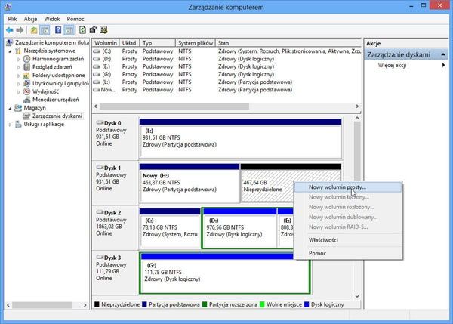The image size is (453, 324).
Task: Click the drive icon of volume (G:) row
Action: 97,75
